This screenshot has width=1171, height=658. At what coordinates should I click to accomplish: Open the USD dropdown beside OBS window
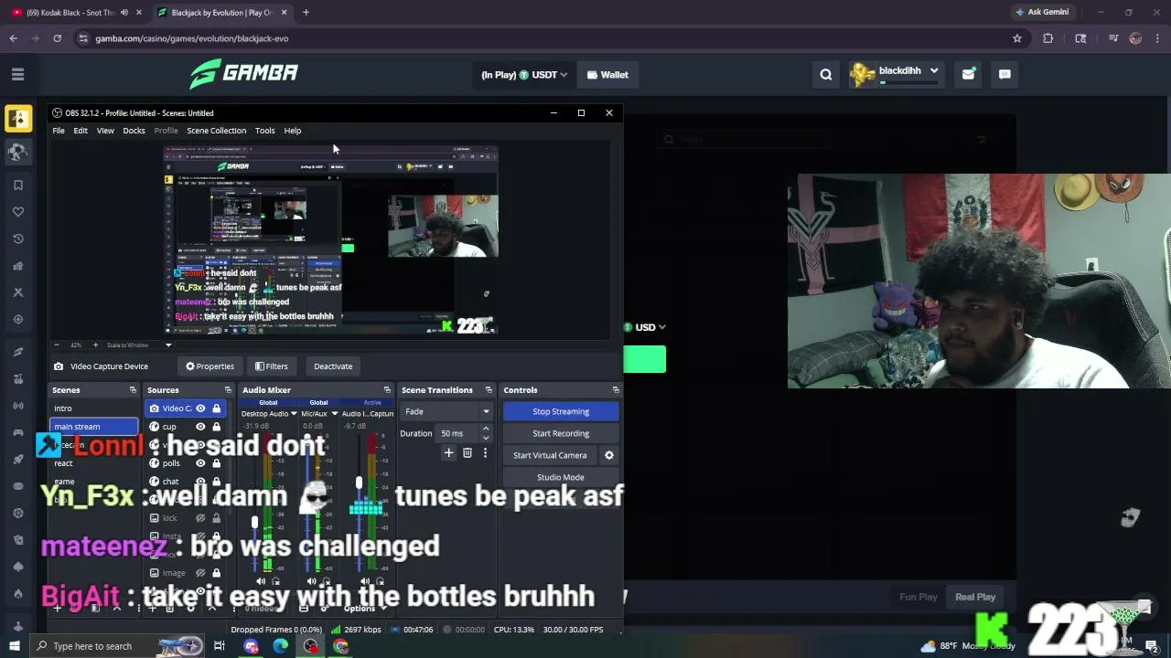point(645,327)
